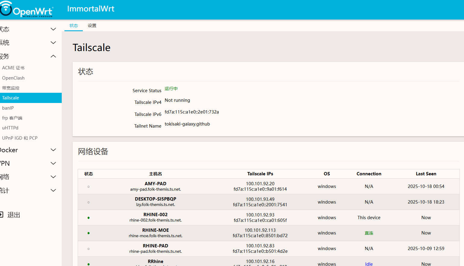Click the 直连 connection status for RHINE-MOE
The height and width of the screenshot is (266, 464).
point(369,233)
